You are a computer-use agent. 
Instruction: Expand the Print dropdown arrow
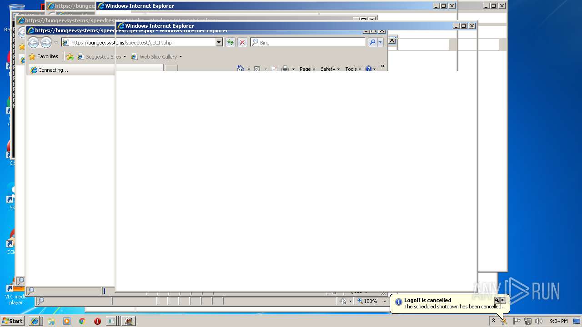(293, 69)
